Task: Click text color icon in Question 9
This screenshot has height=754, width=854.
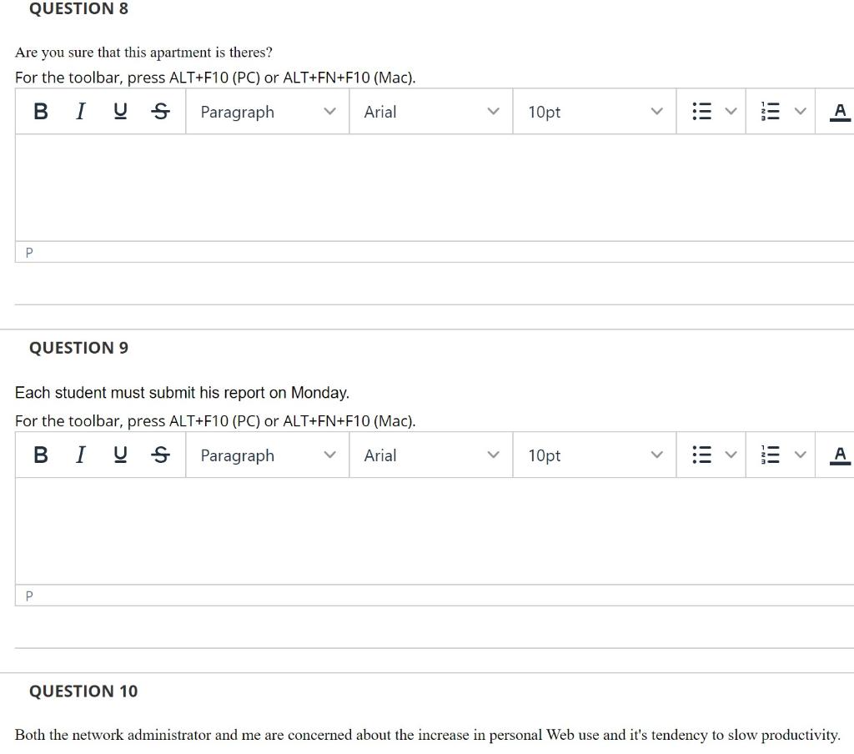Action: (x=840, y=455)
